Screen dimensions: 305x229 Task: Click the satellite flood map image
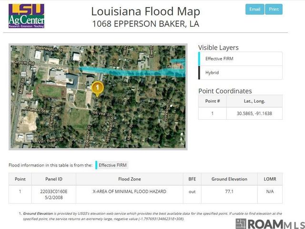[x=98, y=97]
